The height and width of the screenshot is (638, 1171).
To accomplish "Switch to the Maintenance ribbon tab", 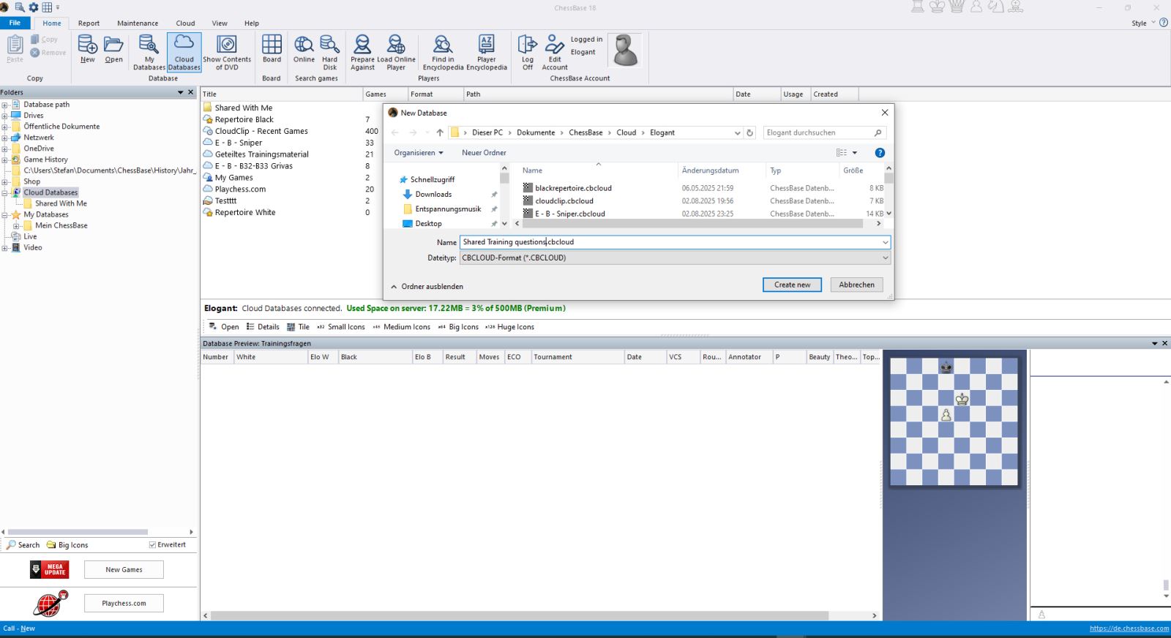I will click(x=138, y=23).
